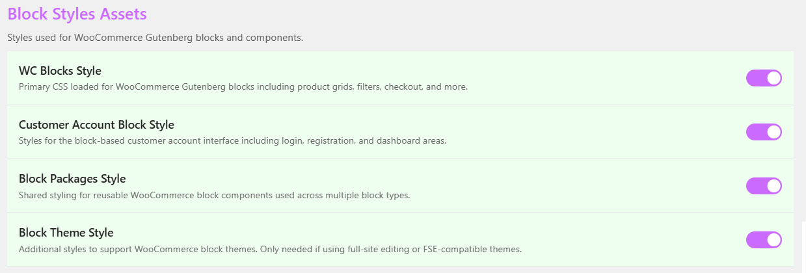Click purple track of Block Theme Style switch
The width and height of the screenshot is (806, 273).
tap(756, 240)
